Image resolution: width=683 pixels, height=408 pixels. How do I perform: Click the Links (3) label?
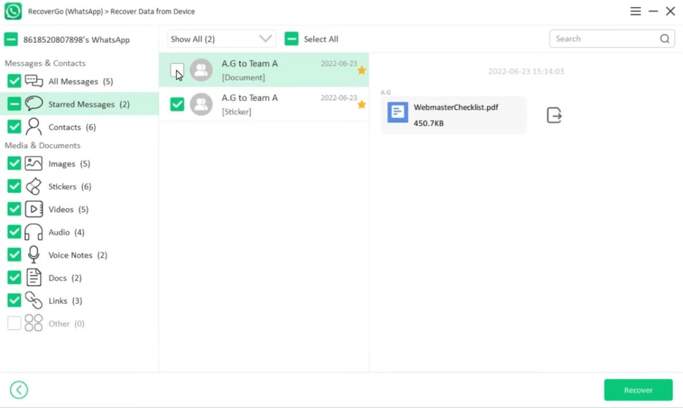(x=65, y=300)
